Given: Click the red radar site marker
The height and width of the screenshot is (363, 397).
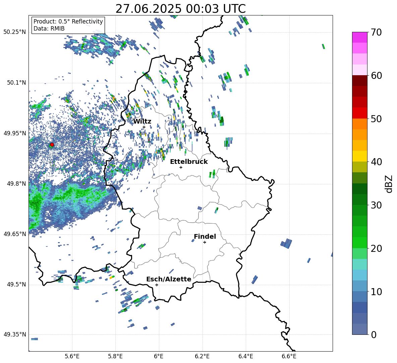Looking at the screenshot, I should pyautogui.click(x=52, y=144).
